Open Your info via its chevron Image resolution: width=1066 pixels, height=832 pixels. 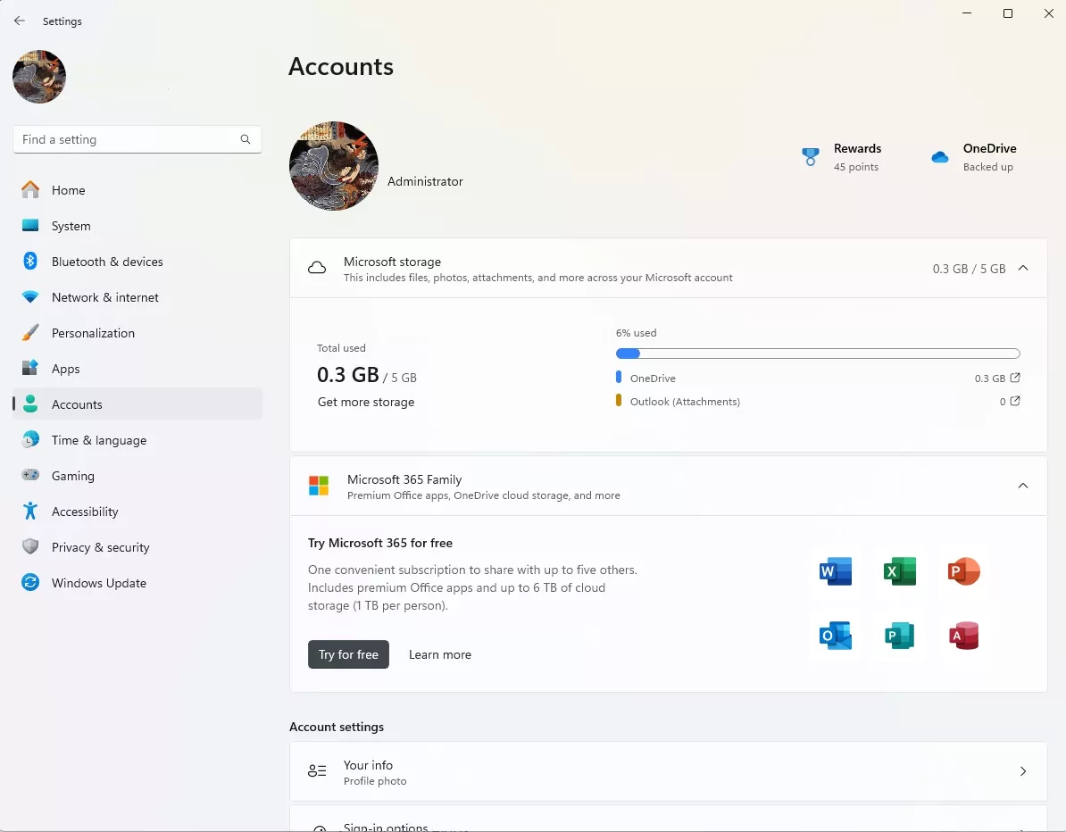(x=1022, y=770)
